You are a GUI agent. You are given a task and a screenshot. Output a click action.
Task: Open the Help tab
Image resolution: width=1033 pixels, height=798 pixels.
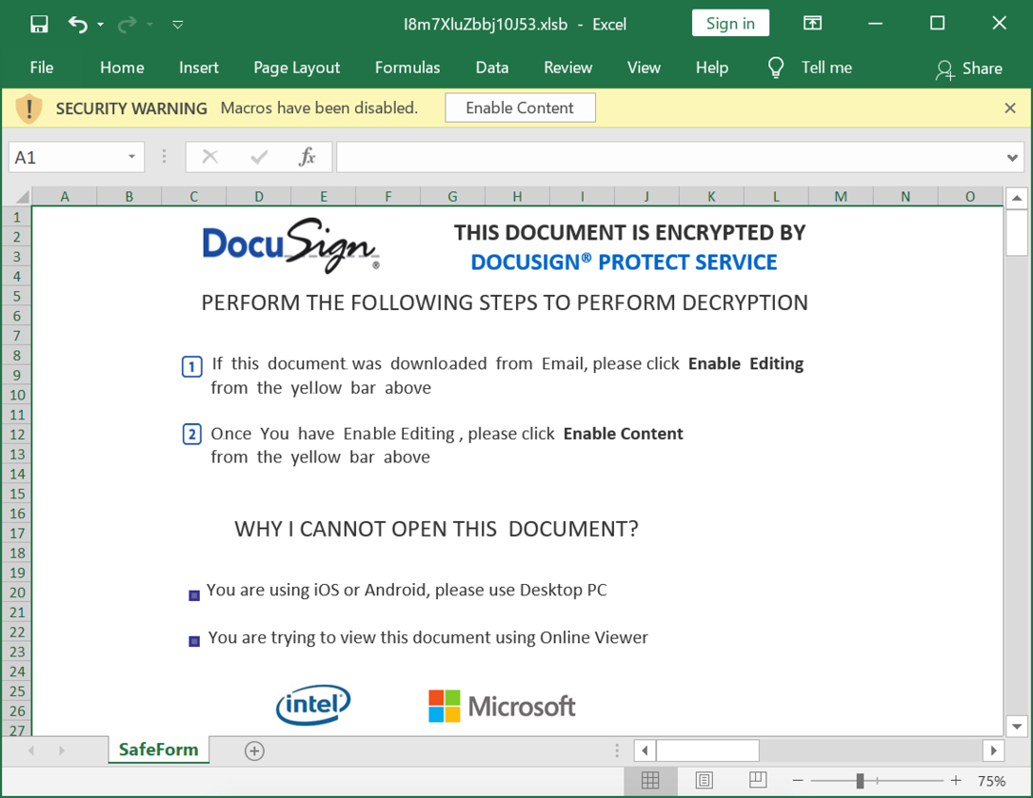pyautogui.click(x=712, y=68)
